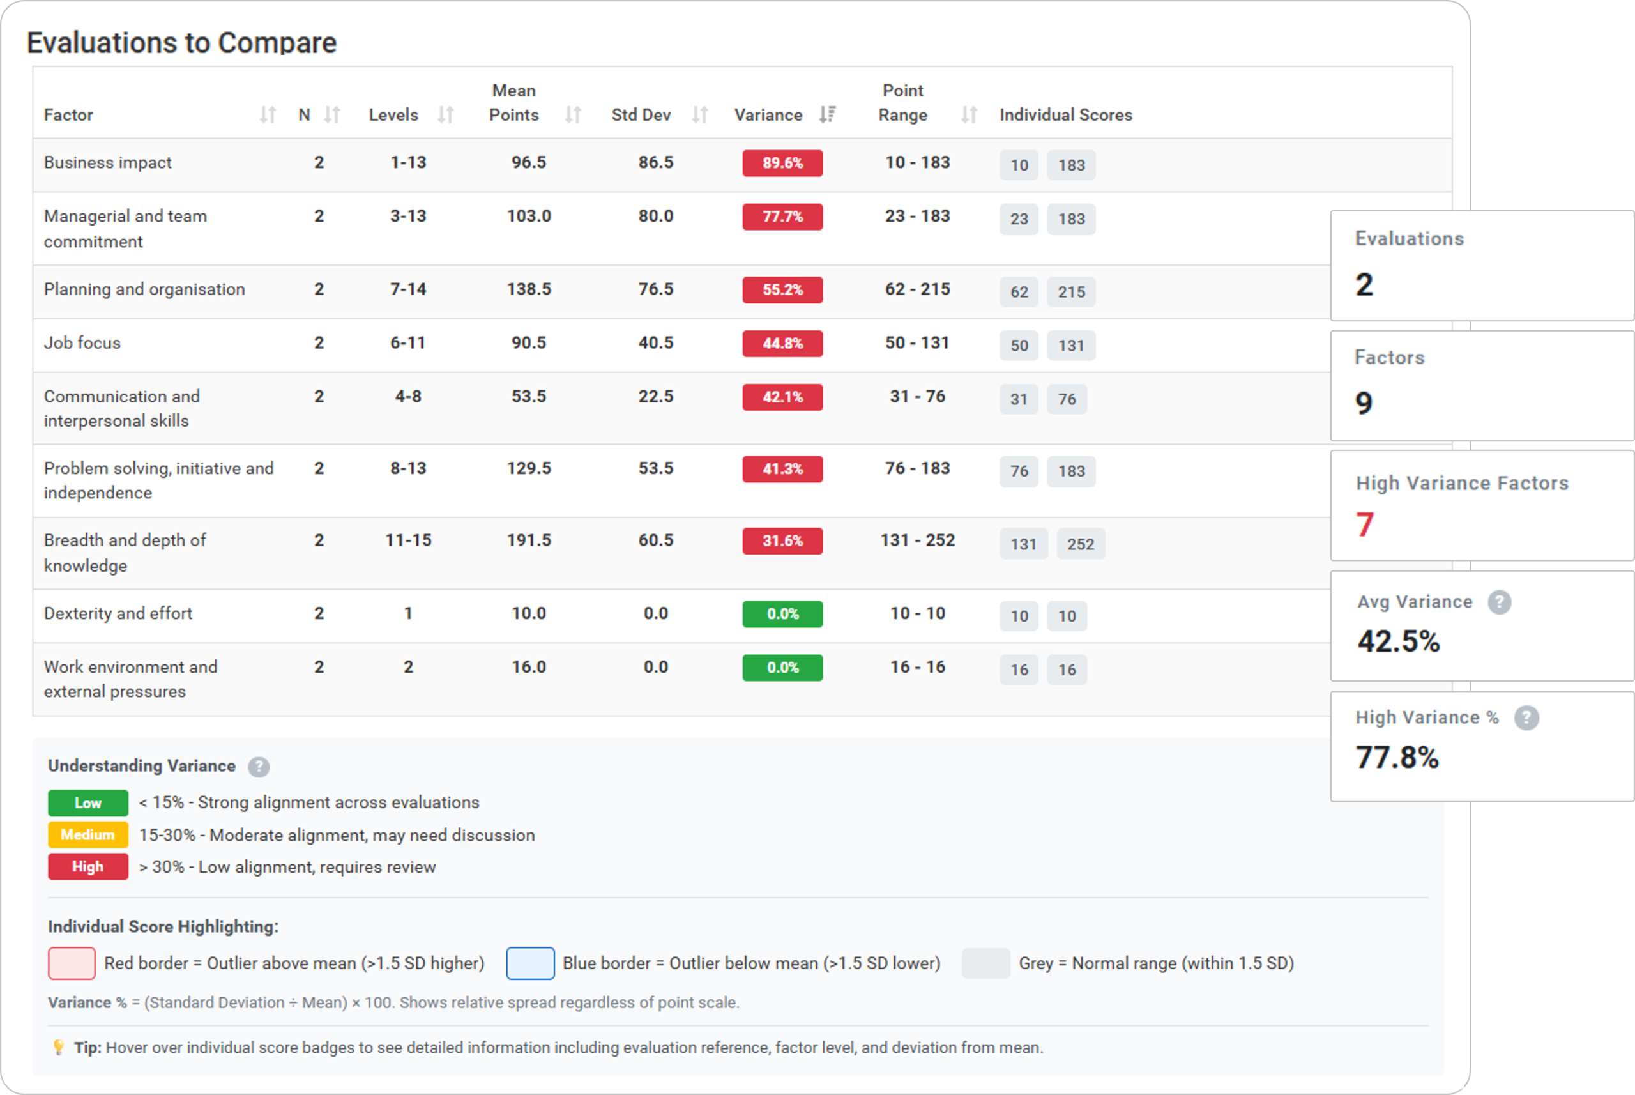1635x1095 pixels.
Task: Click Communication skills score badge 31
Action: (1019, 399)
